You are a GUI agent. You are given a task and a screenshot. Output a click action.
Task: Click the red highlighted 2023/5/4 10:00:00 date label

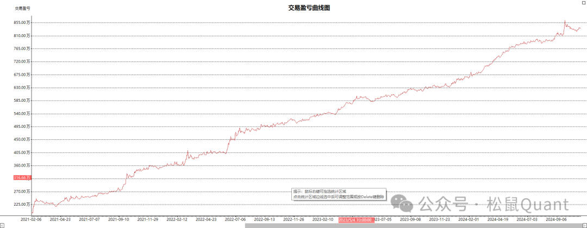(x=355, y=219)
